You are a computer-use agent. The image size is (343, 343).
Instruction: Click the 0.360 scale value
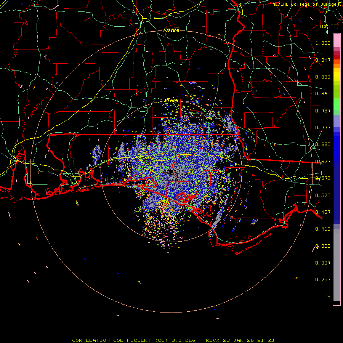tap(323, 246)
